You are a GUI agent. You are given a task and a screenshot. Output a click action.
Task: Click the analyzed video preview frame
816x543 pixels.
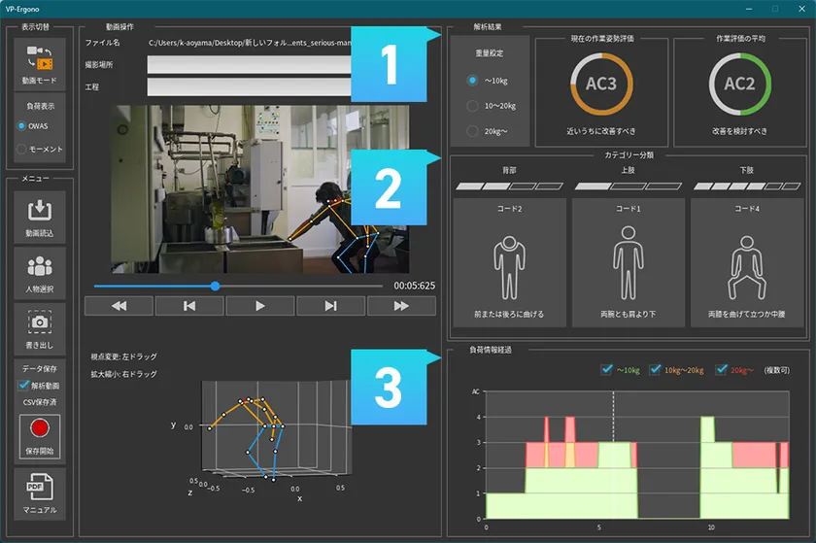(x=259, y=189)
